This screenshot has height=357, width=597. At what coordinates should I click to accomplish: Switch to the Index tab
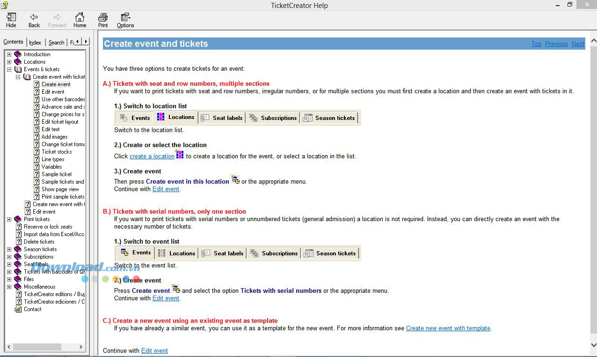coord(35,43)
